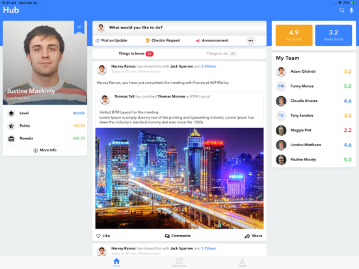Click the Checkin Request button
Viewport: 359px width, 269px height.
click(x=163, y=40)
